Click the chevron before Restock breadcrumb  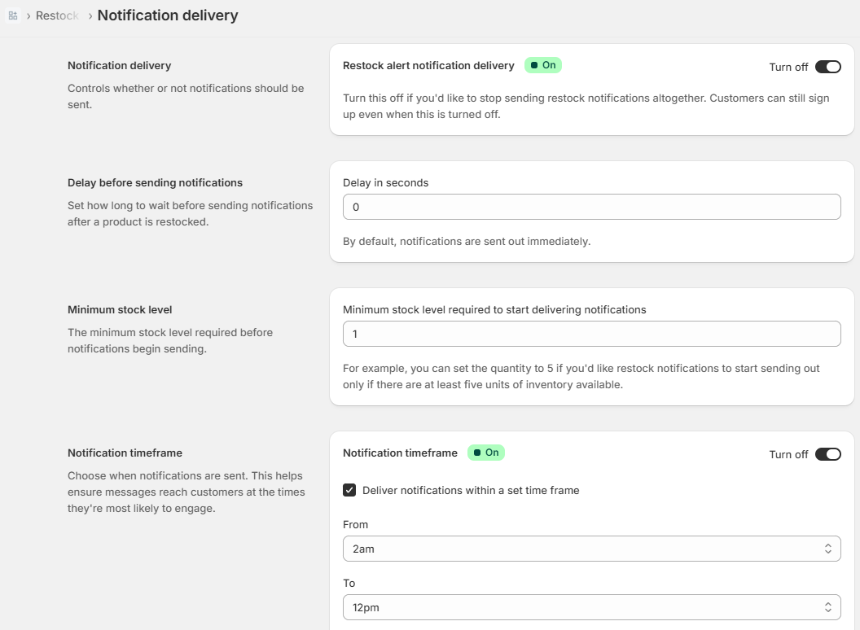coord(28,15)
